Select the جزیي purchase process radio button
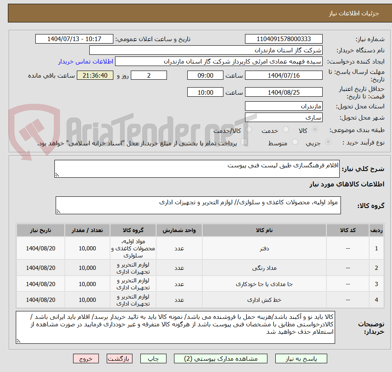This screenshot has width=392, height=372. 328,142
